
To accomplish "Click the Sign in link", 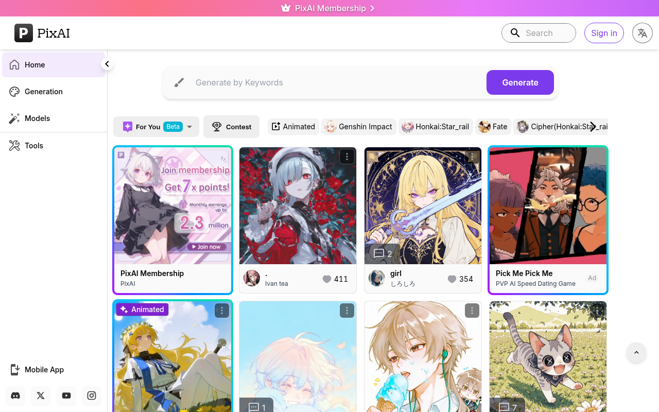I will click(603, 32).
